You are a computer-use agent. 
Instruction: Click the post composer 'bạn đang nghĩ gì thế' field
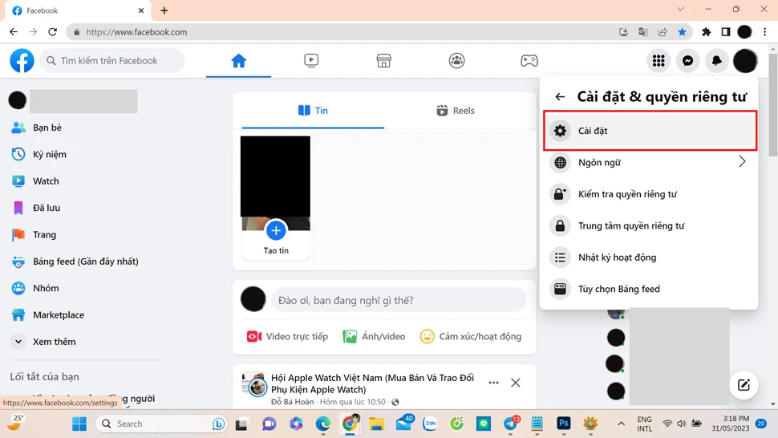pyautogui.click(x=399, y=300)
